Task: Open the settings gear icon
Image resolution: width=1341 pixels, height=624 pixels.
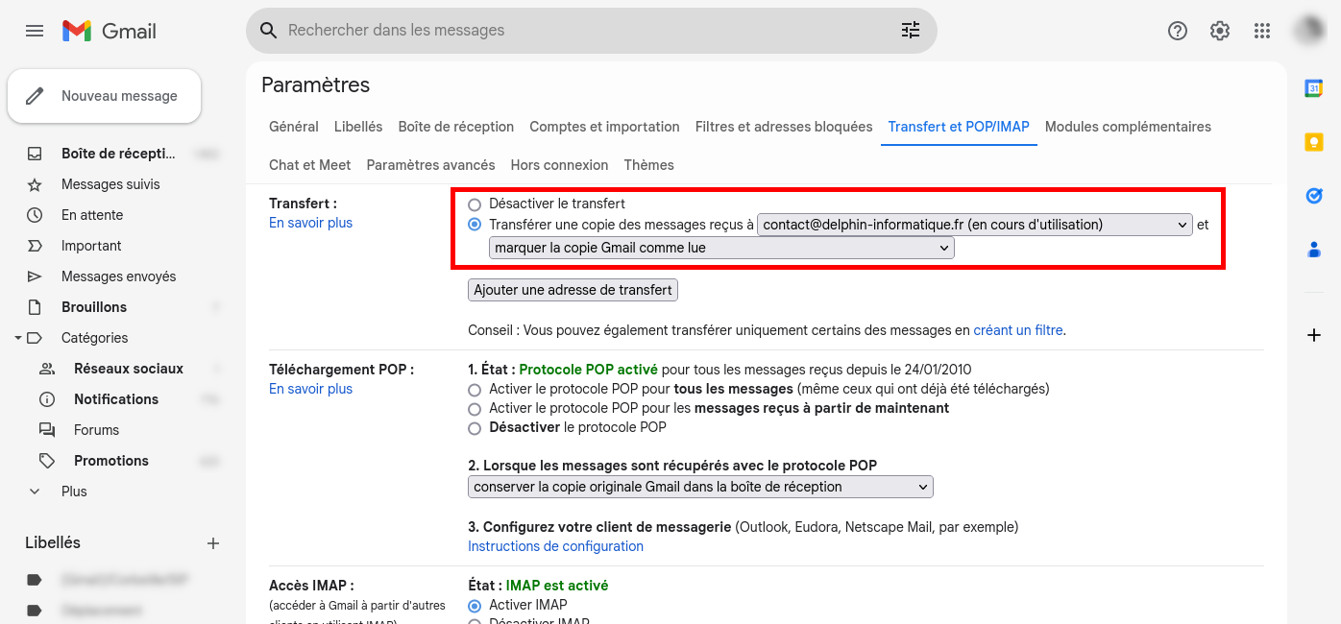Action: click(x=1220, y=31)
